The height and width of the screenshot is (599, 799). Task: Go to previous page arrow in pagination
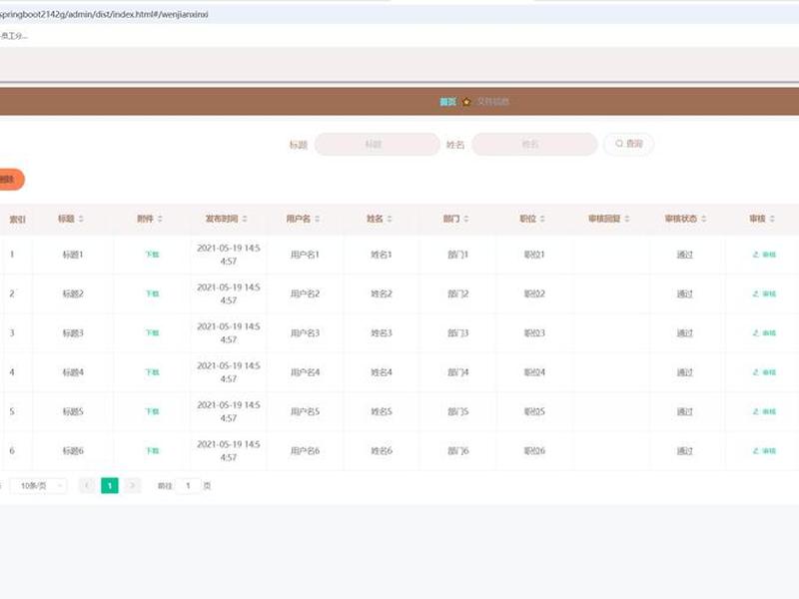87,485
